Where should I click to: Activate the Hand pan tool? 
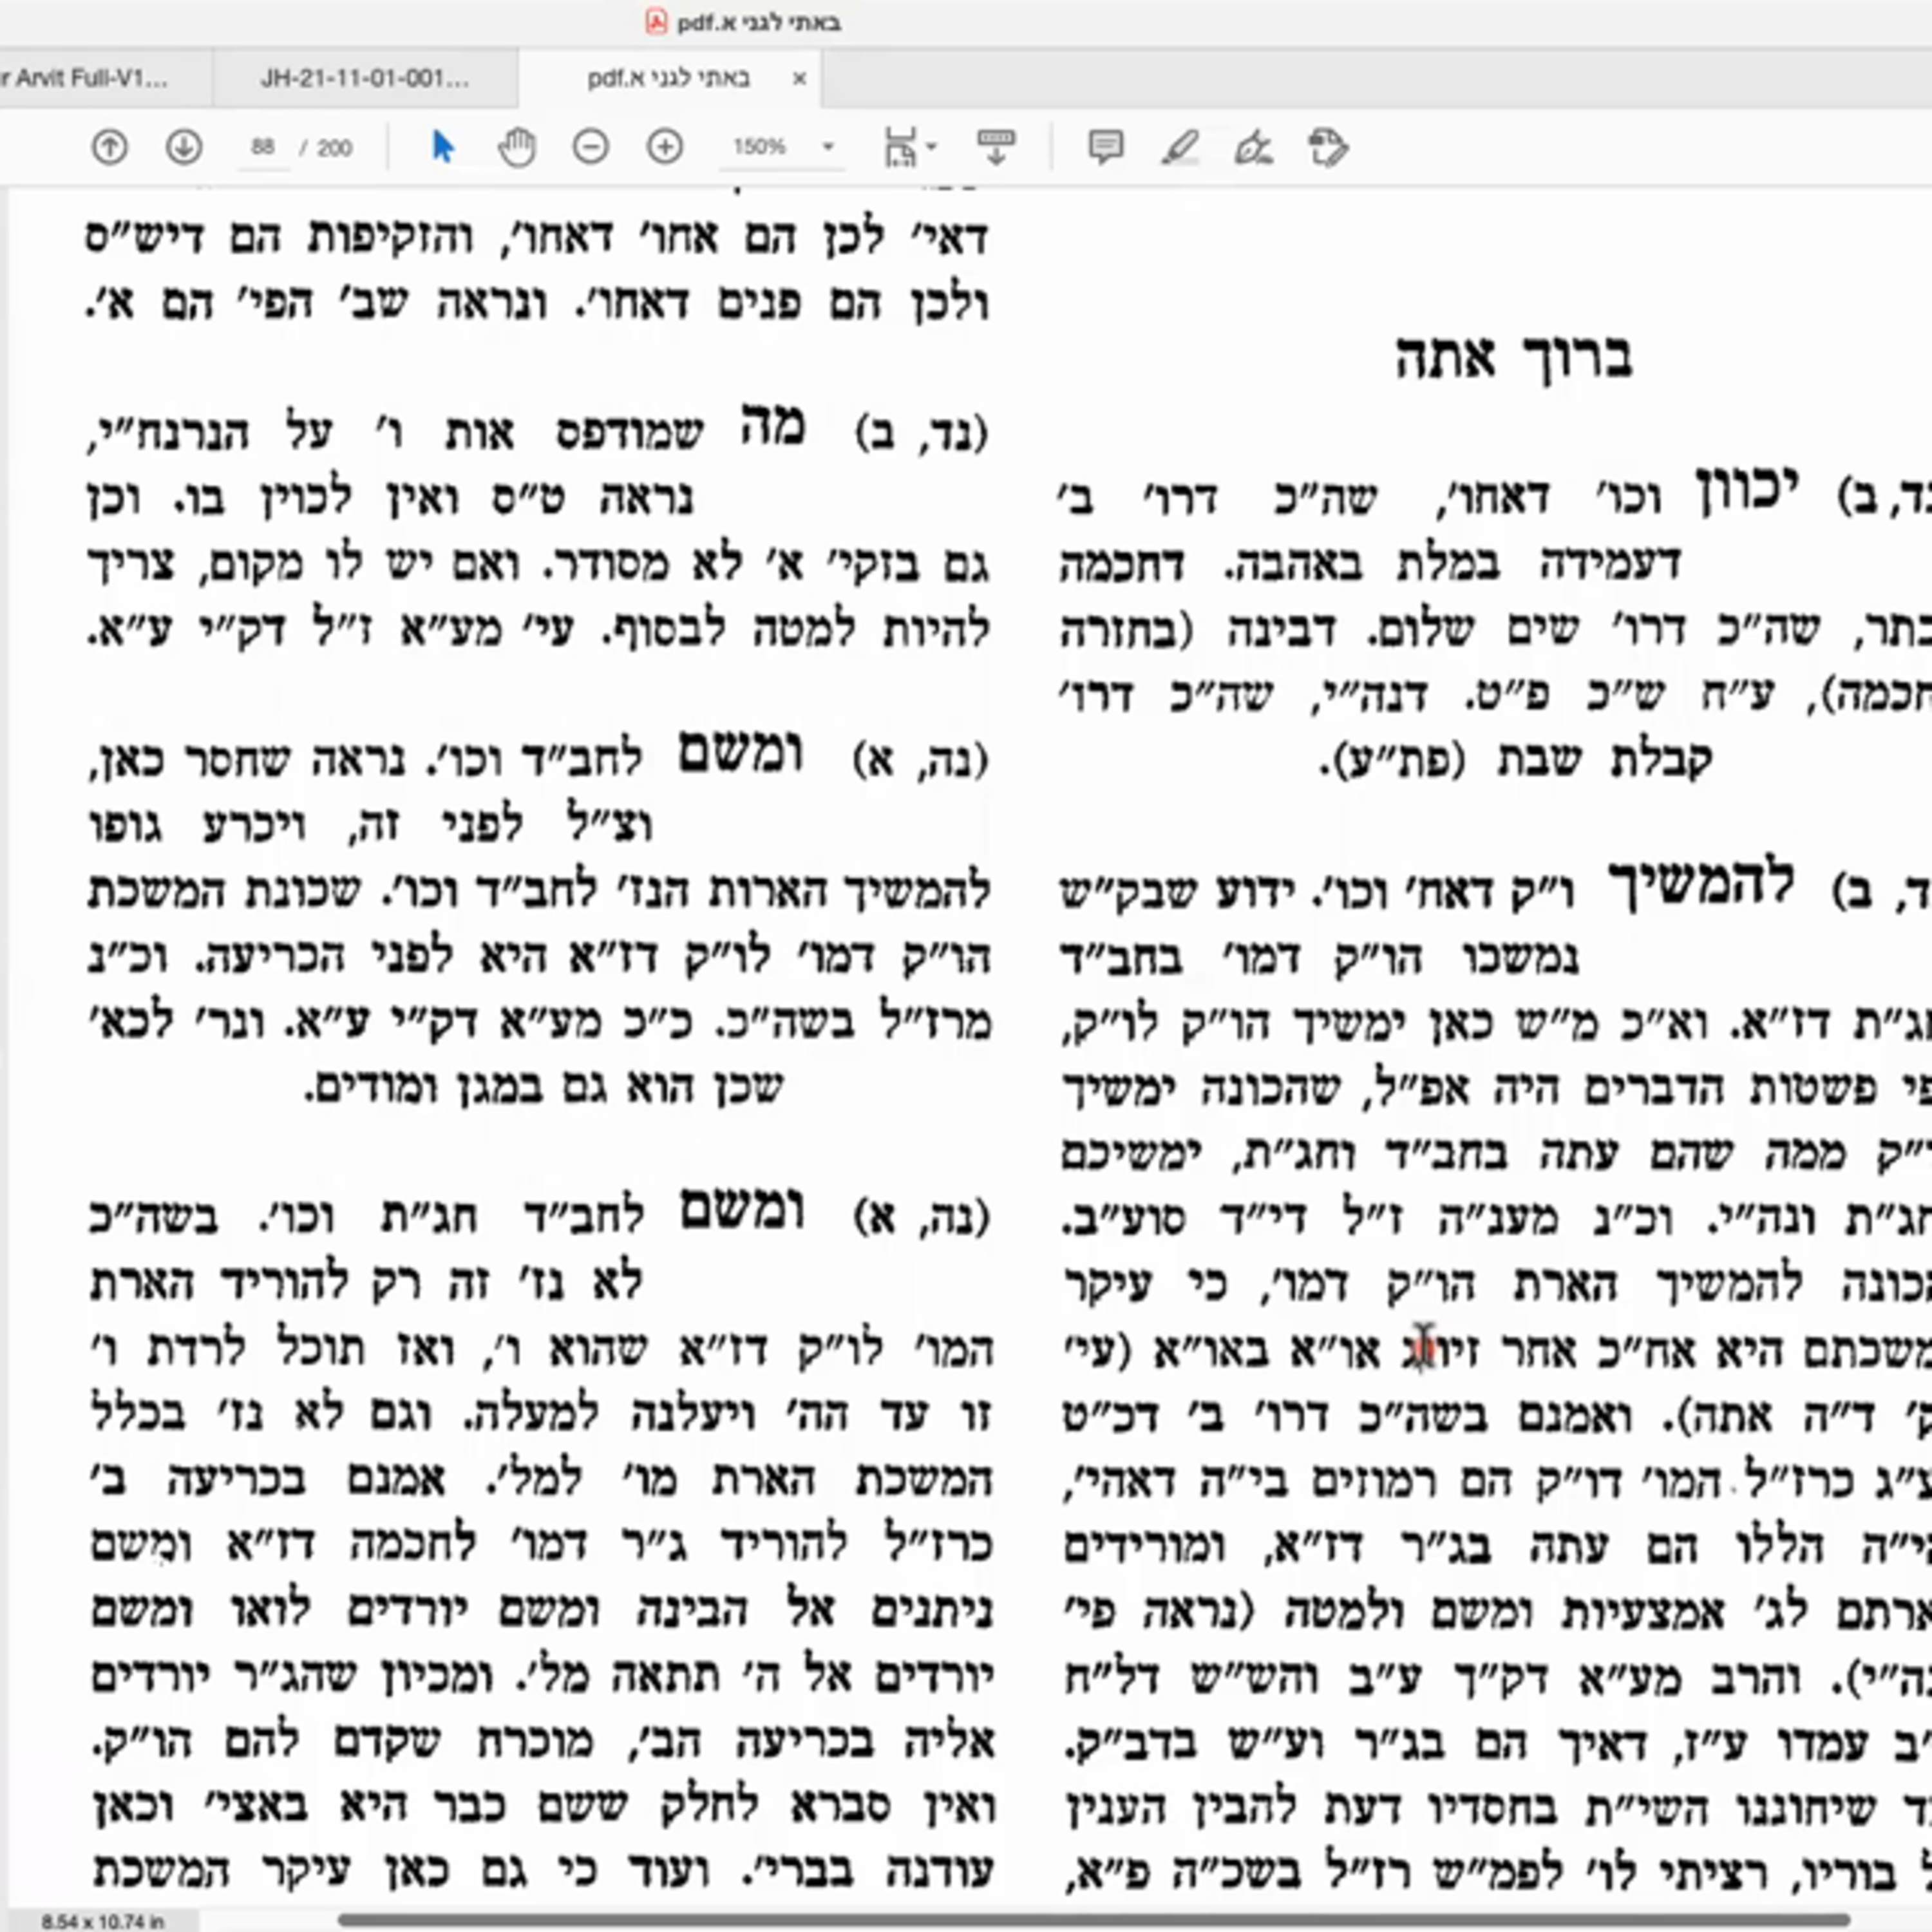point(517,148)
